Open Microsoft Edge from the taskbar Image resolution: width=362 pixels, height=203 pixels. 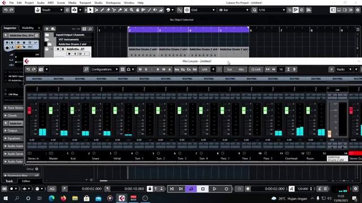click(51, 198)
